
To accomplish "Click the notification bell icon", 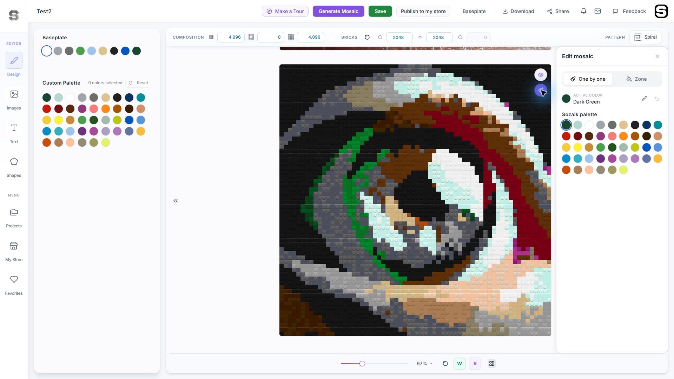I will [x=583, y=11].
